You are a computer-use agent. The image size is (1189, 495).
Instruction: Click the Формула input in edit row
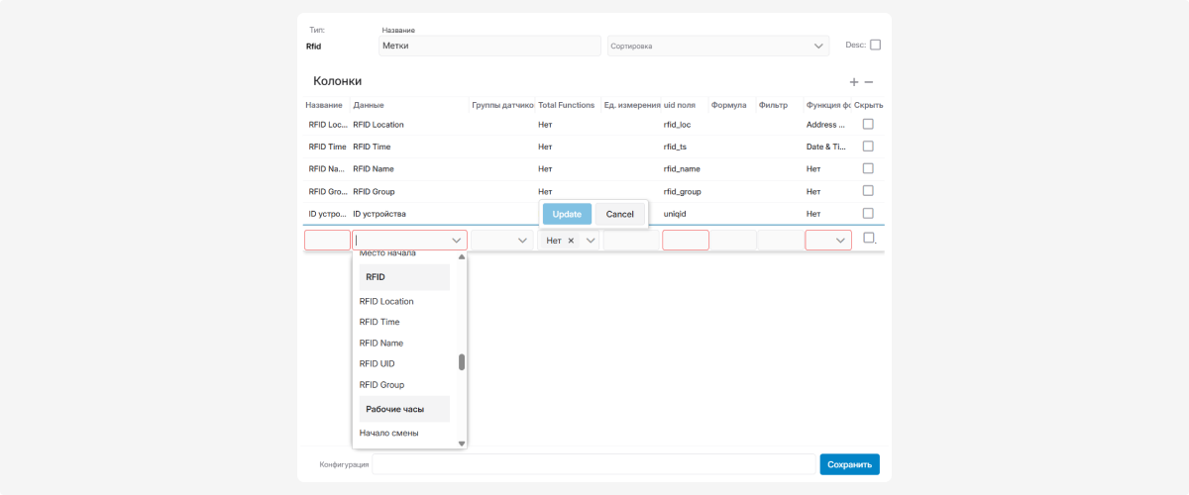pyautogui.click(x=733, y=240)
